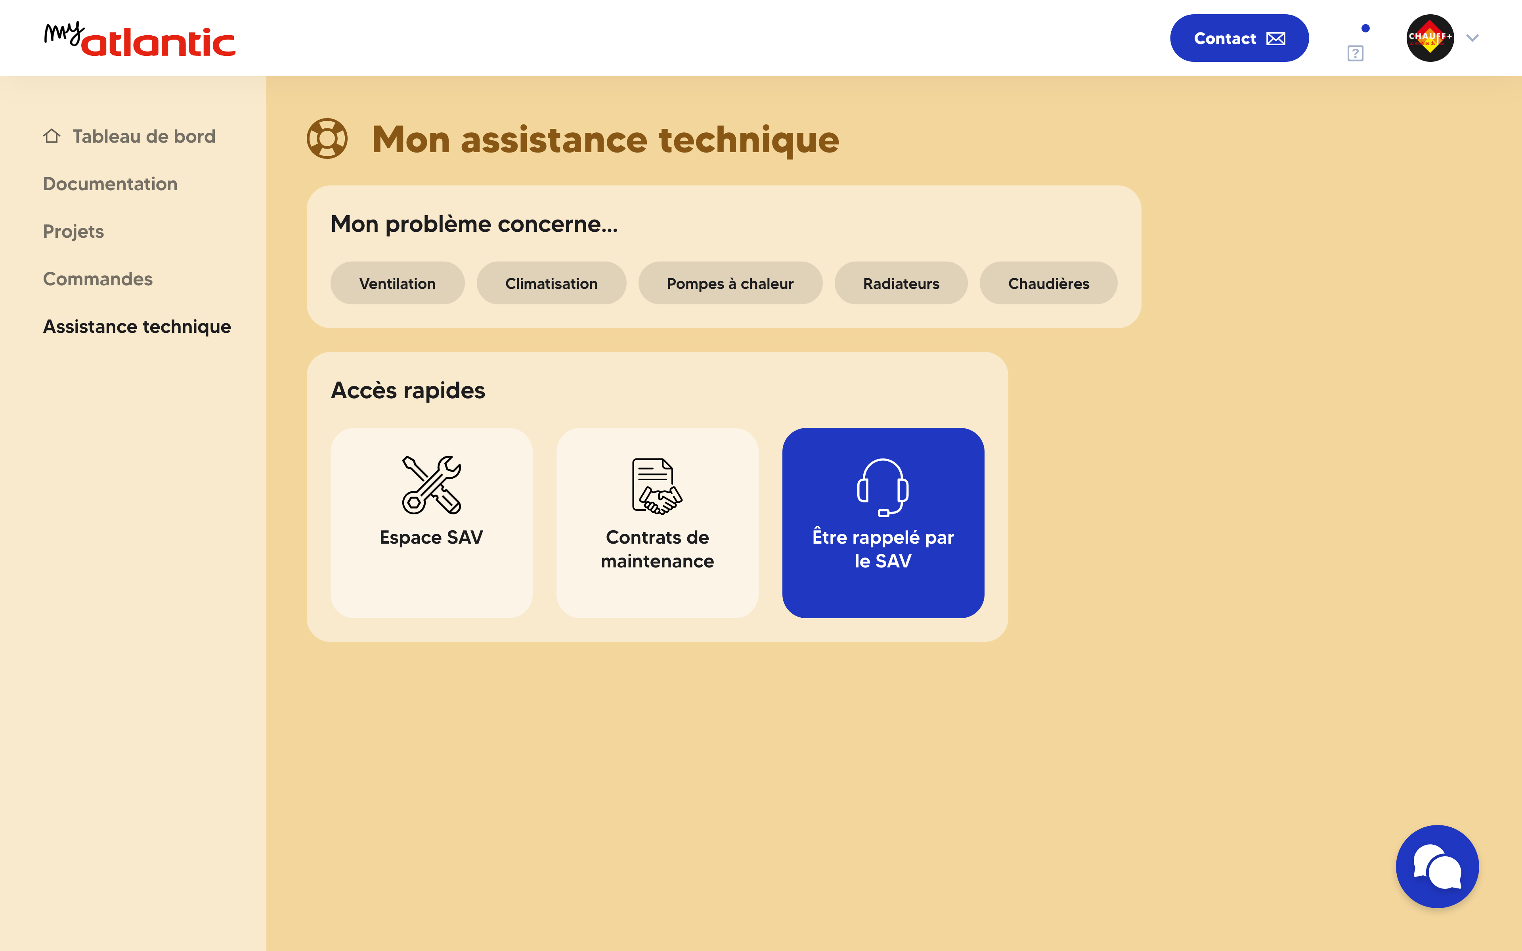
Task: Select the Pompes à chaleur chip
Action: pos(730,284)
